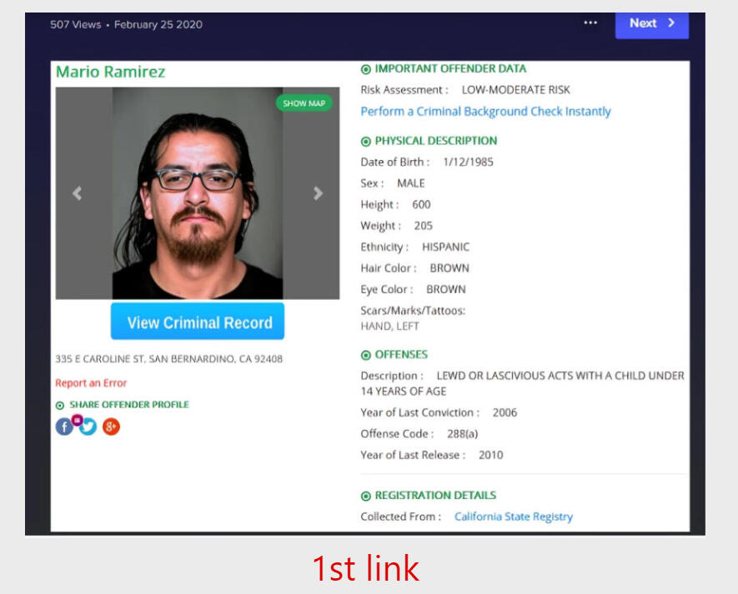
Task: Click the Mario Ramirez name heading
Action: [x=111, y=72]
